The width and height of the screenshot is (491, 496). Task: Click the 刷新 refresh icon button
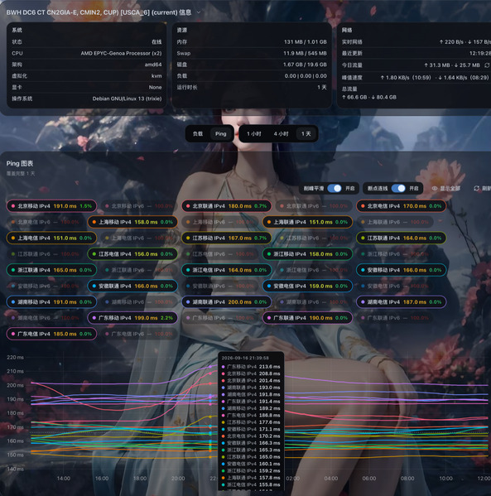(482, 189)
